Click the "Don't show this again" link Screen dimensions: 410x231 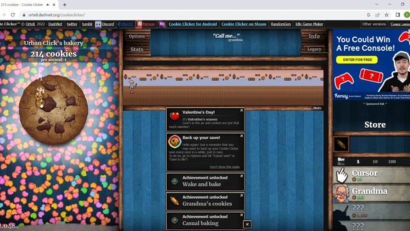coord(225,167)
